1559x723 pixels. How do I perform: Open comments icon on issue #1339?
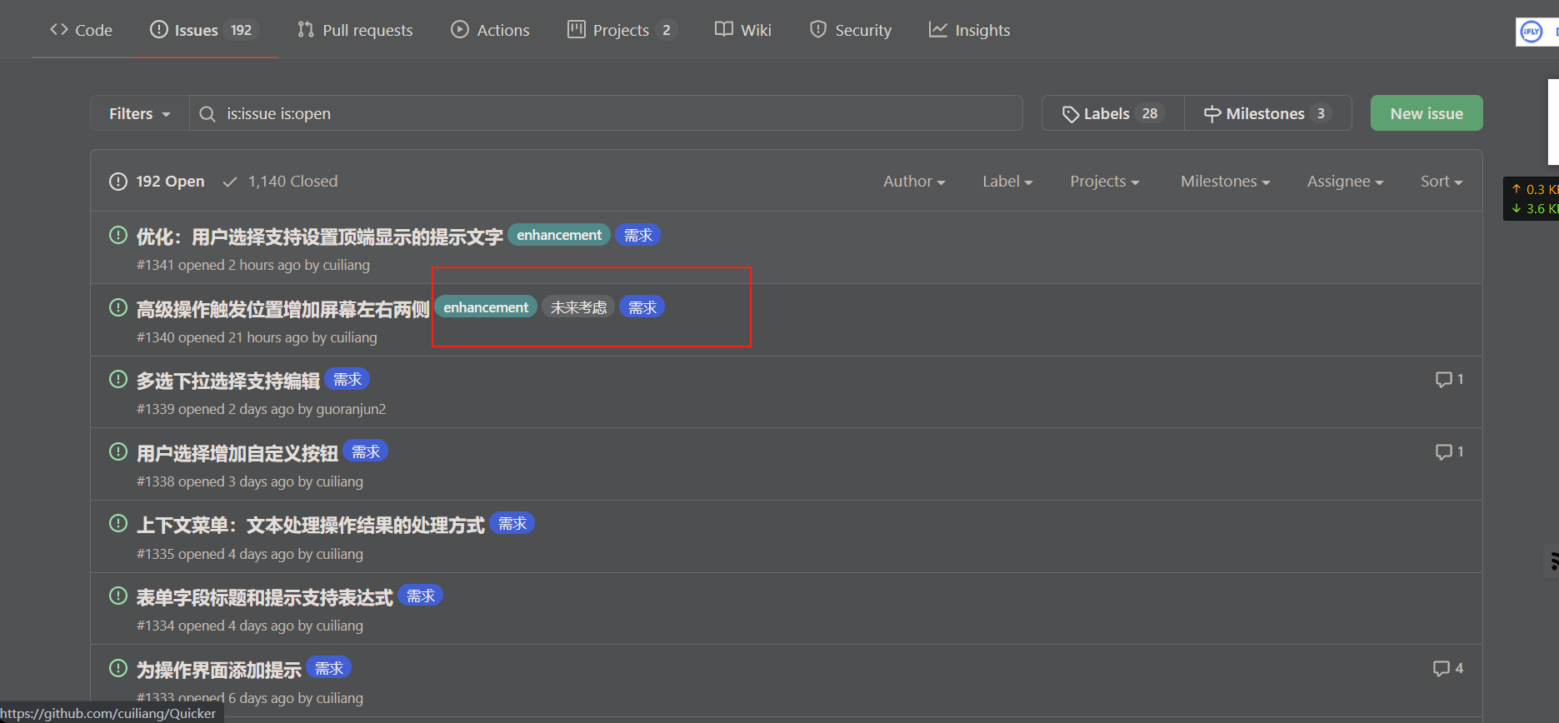coord(1450,379)
